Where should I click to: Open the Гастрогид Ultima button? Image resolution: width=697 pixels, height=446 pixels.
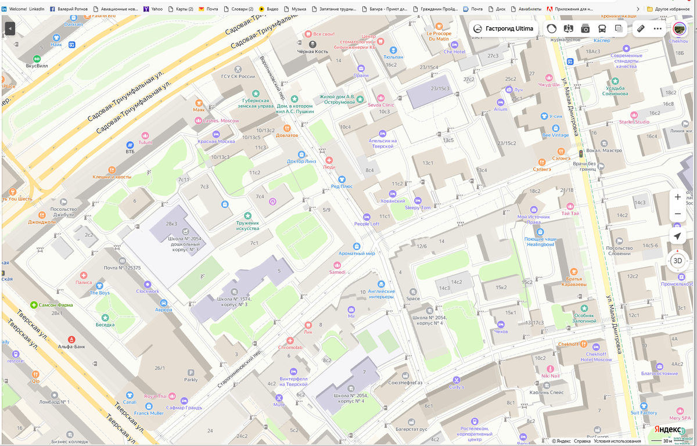coord(504,28)
